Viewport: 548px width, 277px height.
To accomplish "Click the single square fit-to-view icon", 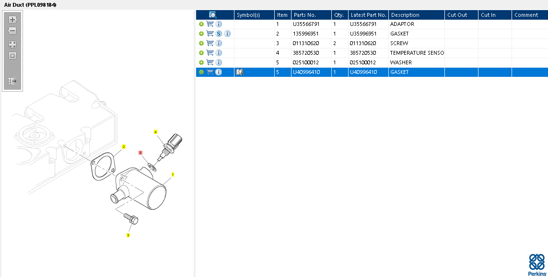I will coord(12,56).
